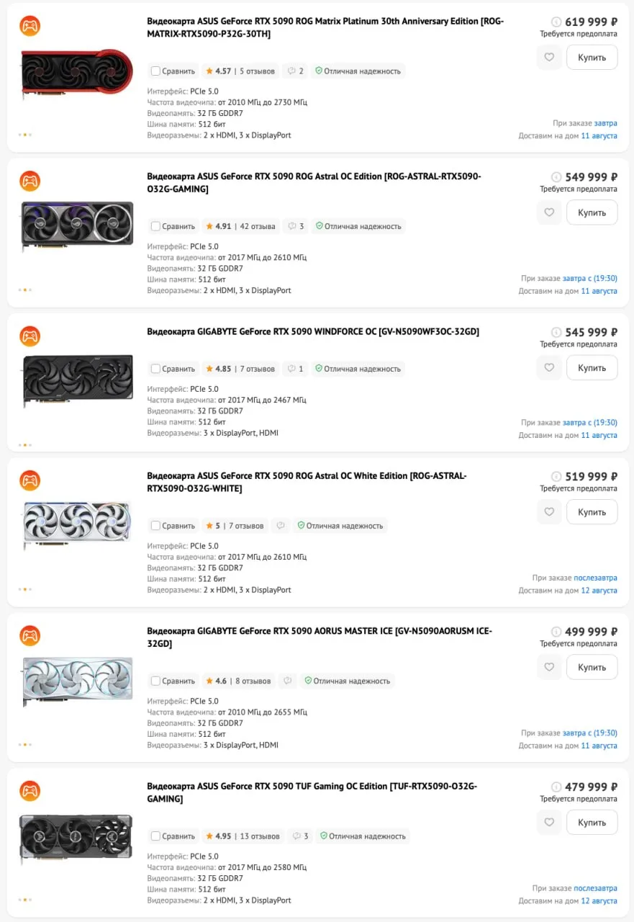Favorite the TUF Gaming OC Edition card
The width and height of the screenshot is (634, 922).
[549, 822]
